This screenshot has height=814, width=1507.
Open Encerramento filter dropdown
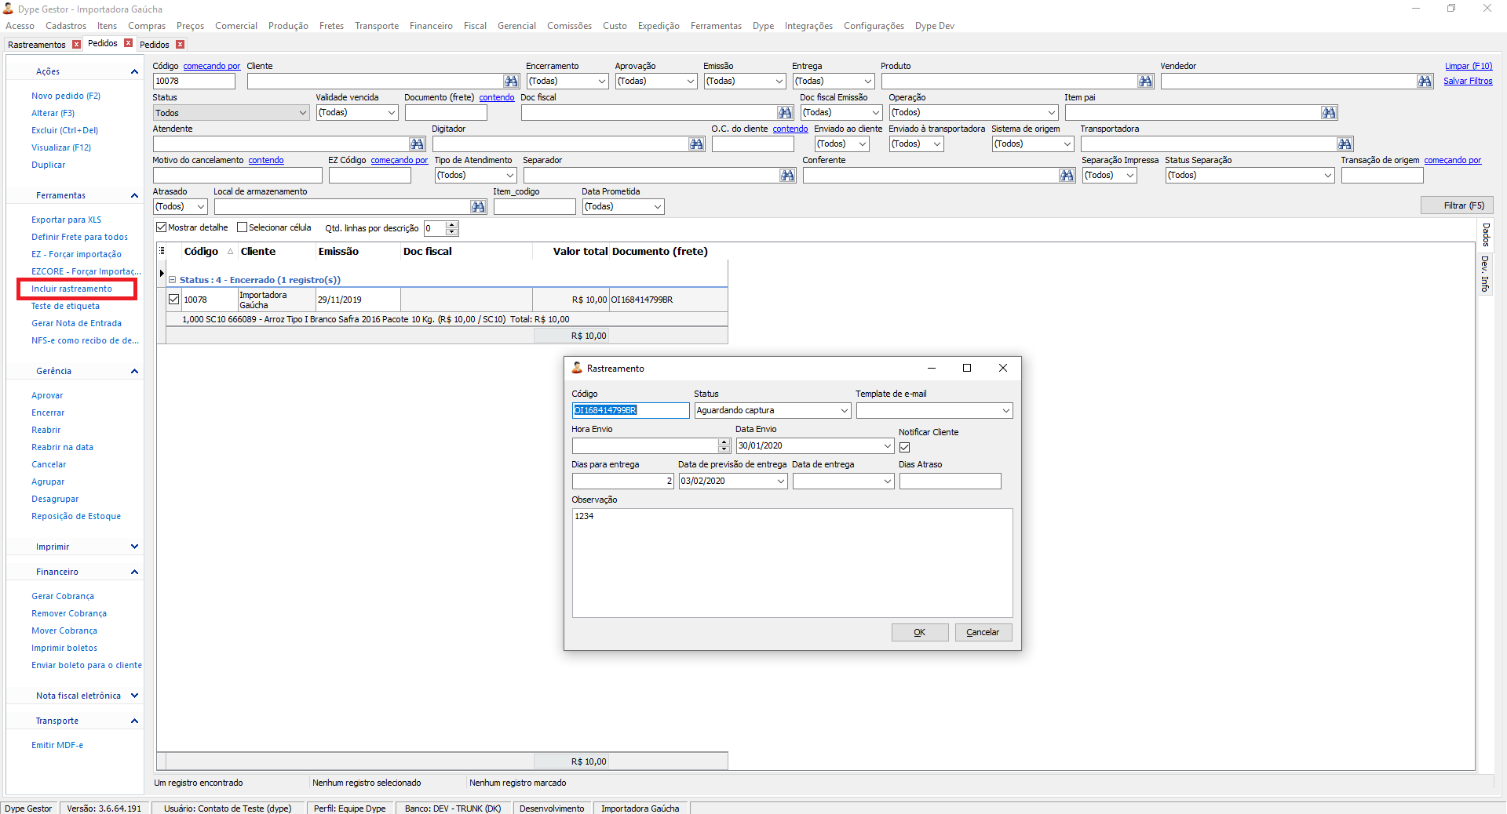602,82
